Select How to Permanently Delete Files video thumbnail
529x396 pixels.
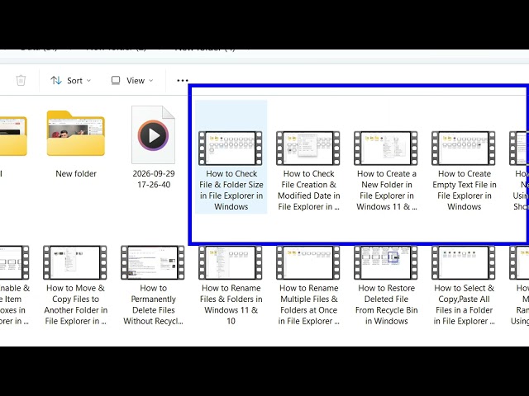click(153, 262)
